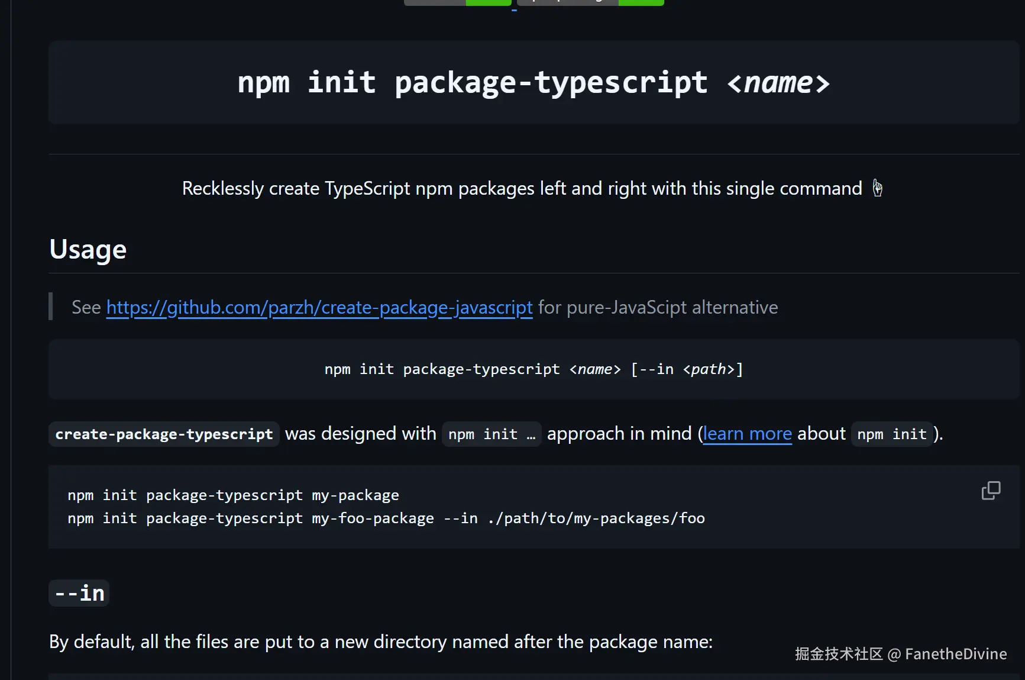
Task: Click the 'FanetheDivine' watermark text
Action: [x=956, y=654]
